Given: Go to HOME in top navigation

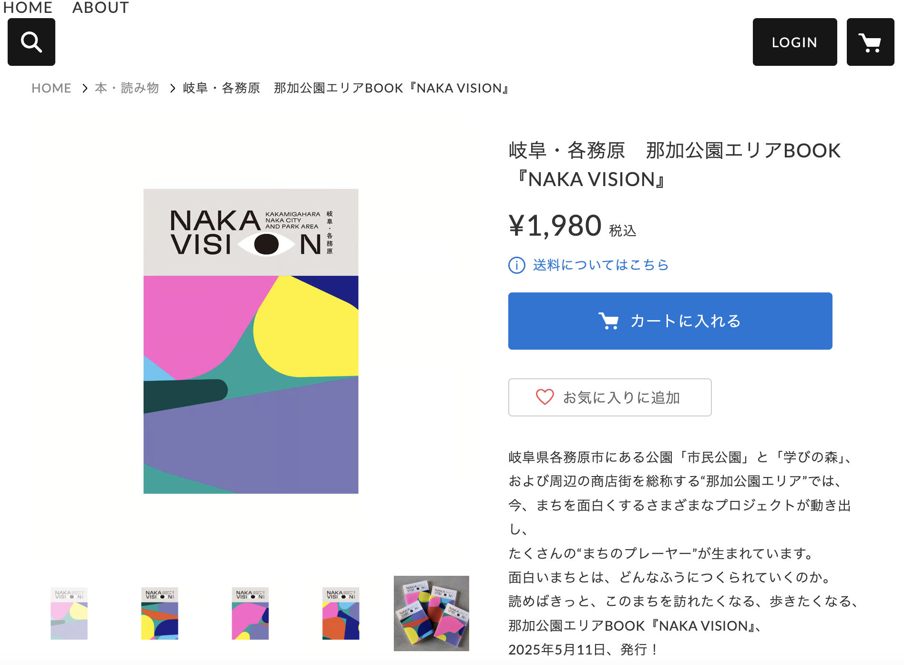Looking at the screenshot, I should tap(28, 8).
